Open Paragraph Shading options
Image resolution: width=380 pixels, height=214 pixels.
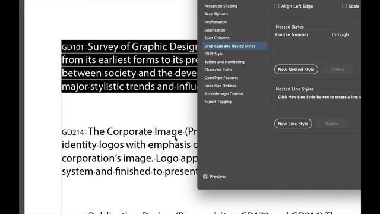click(x=221, y=6)
